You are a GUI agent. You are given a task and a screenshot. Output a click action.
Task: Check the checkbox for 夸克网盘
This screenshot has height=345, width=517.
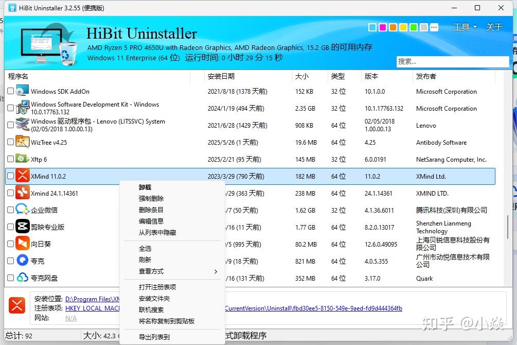[x=10, y=278]
